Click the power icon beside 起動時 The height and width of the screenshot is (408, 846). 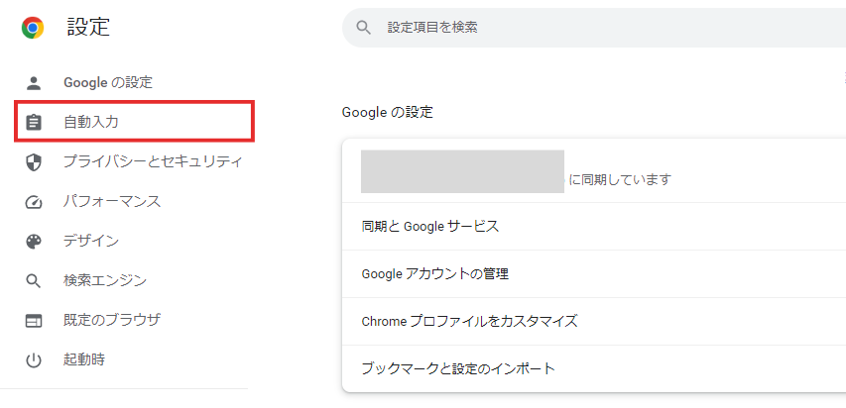(34, 360)
